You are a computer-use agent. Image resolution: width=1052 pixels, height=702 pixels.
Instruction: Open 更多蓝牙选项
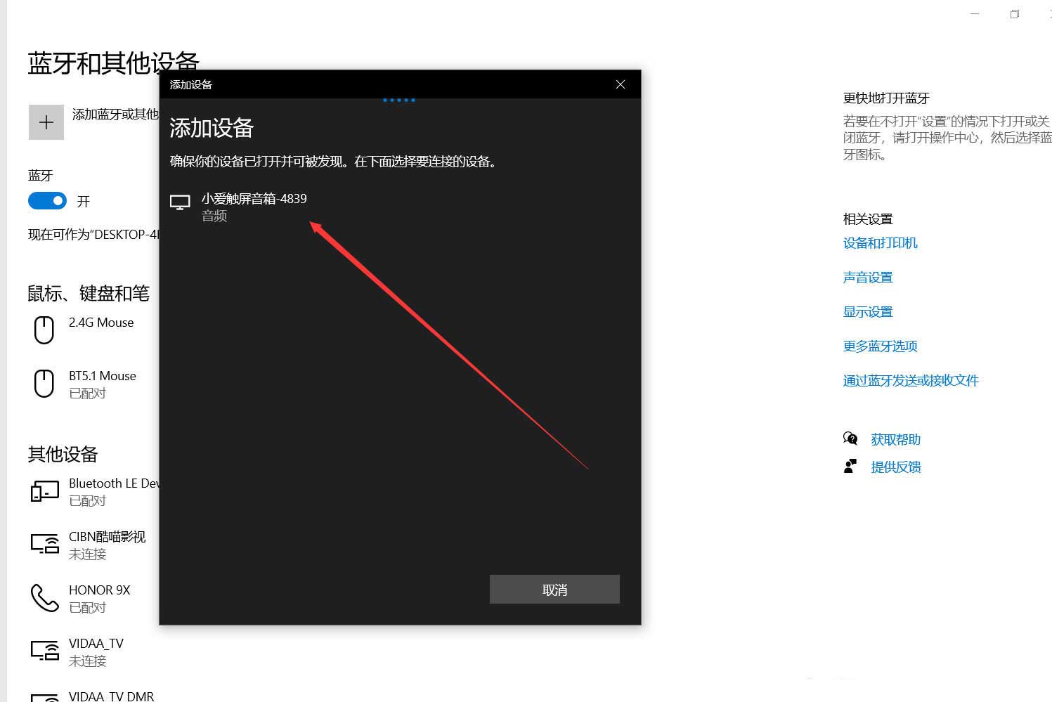(x=880, y=346)
